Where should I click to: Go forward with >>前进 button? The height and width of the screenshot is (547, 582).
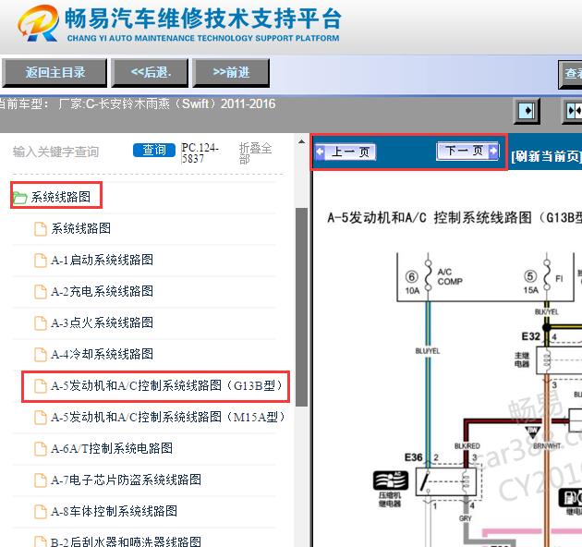click(x=231, y=72)
